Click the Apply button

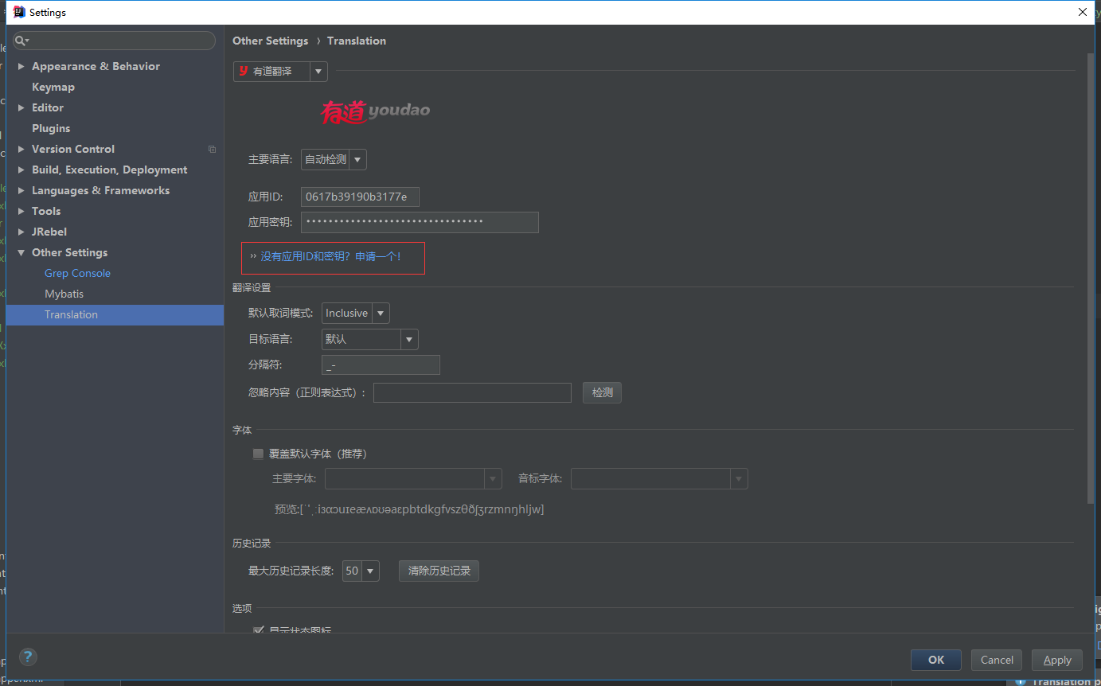coord(1057,660)
